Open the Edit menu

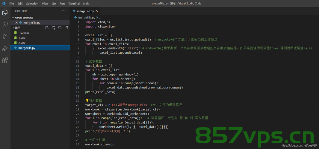[20, 4]
